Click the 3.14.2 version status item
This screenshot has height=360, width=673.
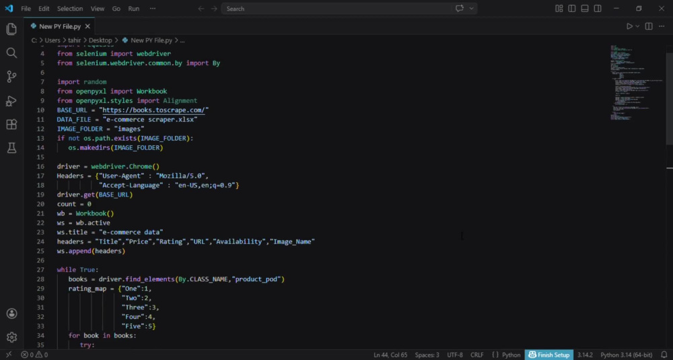pyautogui.click(x=585, y=355)
